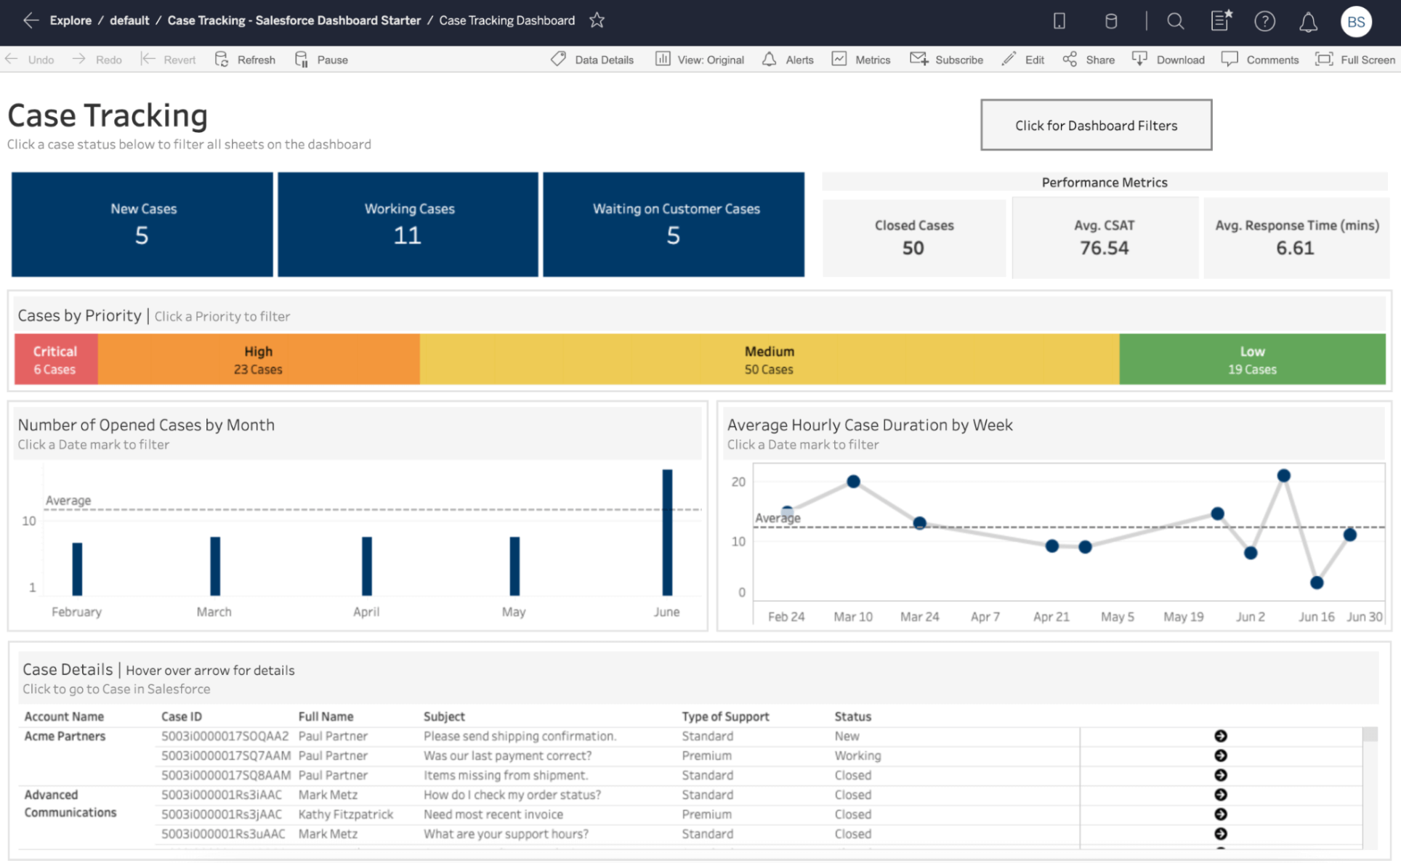Click the data sources cylinder icon

tap(1110, 22)
